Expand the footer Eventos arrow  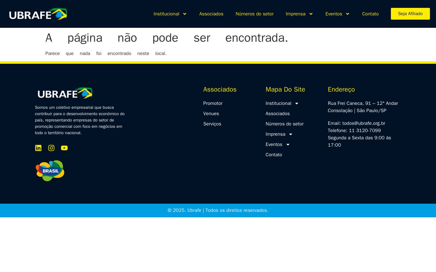tap(288, 145)
